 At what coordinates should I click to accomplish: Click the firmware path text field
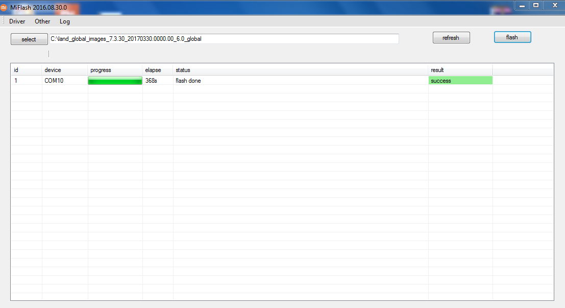tap(224, 39)
